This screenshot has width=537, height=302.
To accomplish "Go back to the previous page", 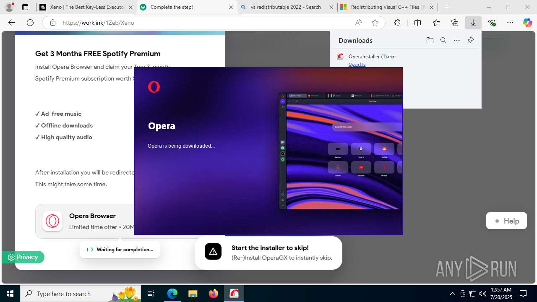I will click(12, 23).
